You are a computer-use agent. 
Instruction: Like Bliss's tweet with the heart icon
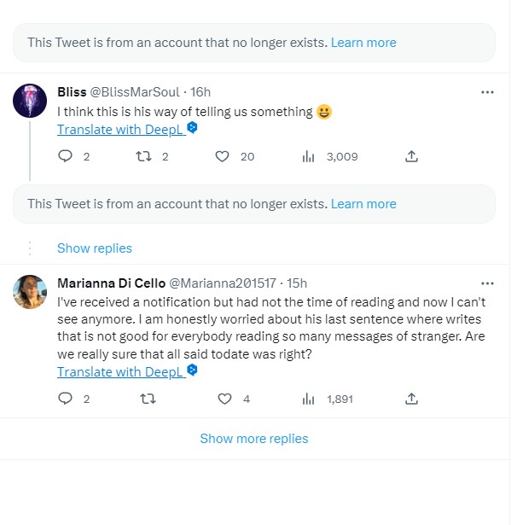[x=223, y=156]
